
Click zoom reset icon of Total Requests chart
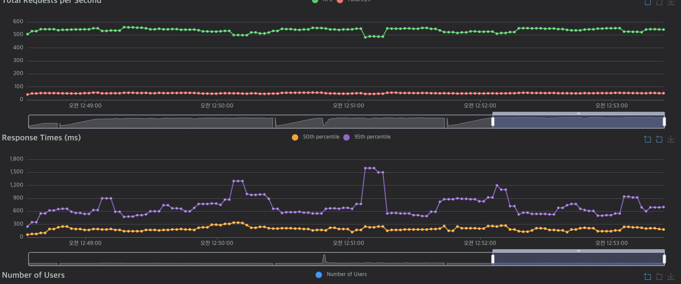pos(659,2)
